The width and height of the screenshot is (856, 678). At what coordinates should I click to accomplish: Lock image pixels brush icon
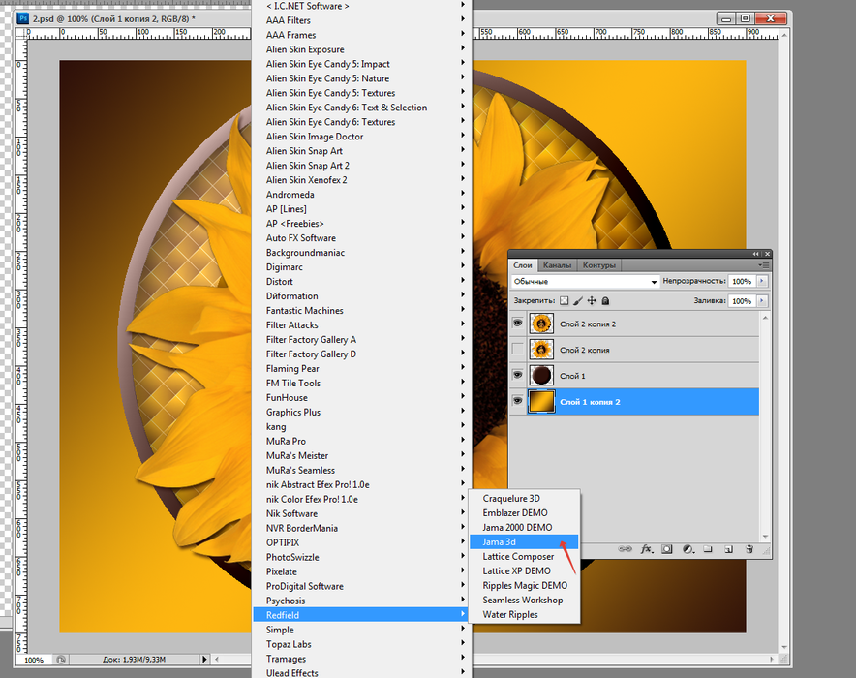point(578,301)
